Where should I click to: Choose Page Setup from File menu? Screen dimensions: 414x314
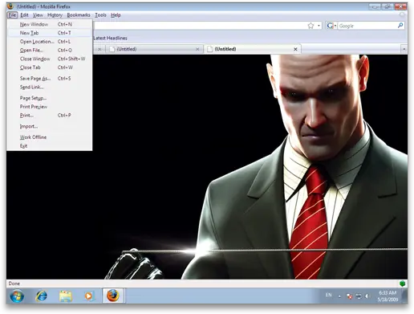tap(50, 98)
